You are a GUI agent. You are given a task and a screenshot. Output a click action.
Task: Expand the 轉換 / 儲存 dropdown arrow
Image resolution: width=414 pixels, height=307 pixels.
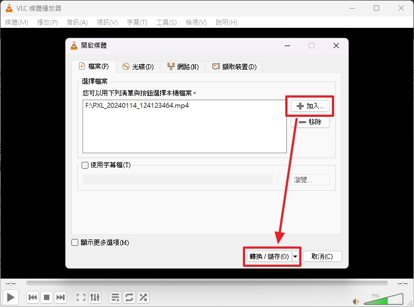click(x=295, y=257)
